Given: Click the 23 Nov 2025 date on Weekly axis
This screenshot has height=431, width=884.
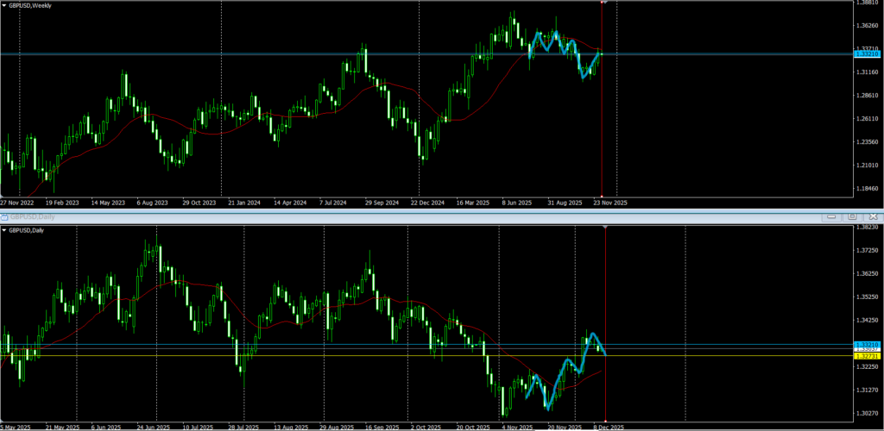Looking at the screenshot, I should (x=609, y=203).
